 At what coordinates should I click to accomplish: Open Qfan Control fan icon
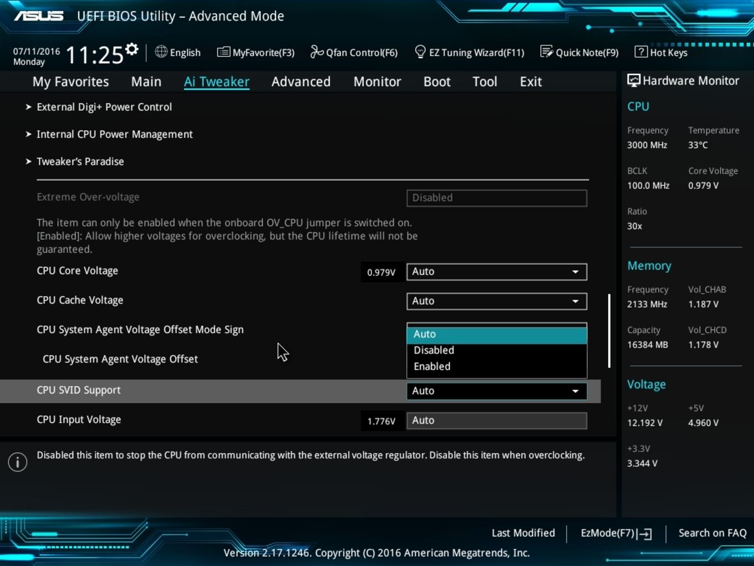(x=317, y=52)
